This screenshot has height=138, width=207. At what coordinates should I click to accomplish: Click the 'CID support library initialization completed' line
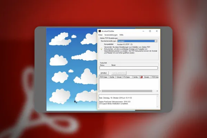coord(114,103)
